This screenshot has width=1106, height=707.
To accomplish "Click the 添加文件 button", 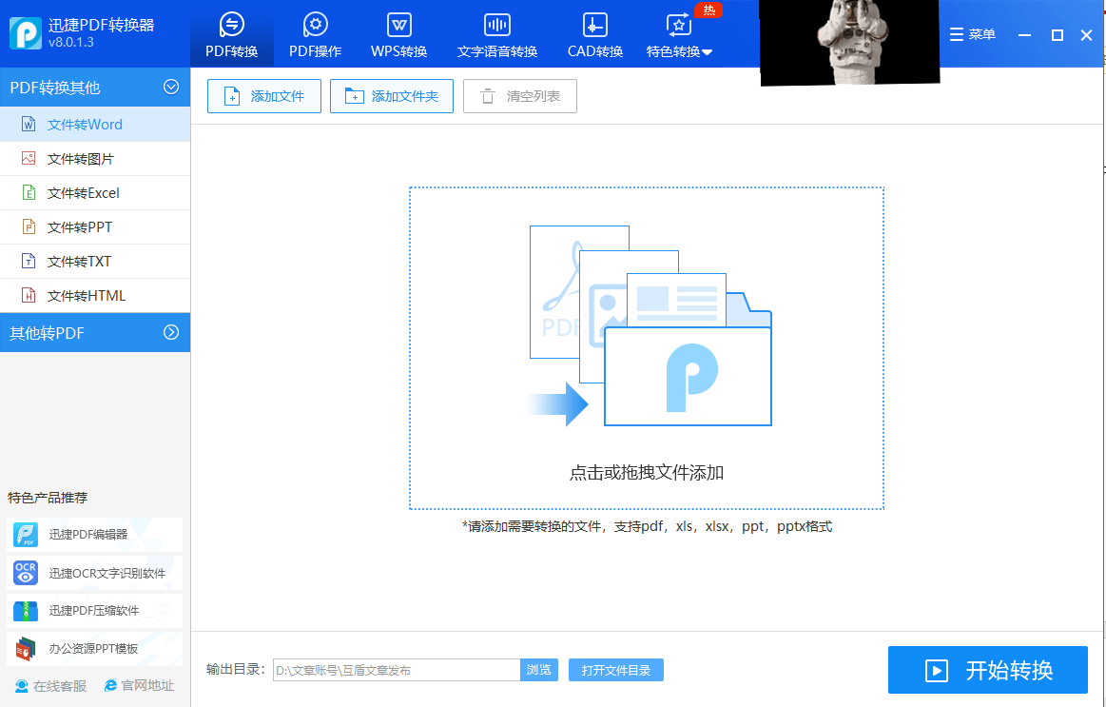I will click(x=263, y=95).
